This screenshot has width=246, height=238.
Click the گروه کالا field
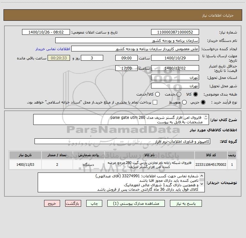tap(122, 141)
